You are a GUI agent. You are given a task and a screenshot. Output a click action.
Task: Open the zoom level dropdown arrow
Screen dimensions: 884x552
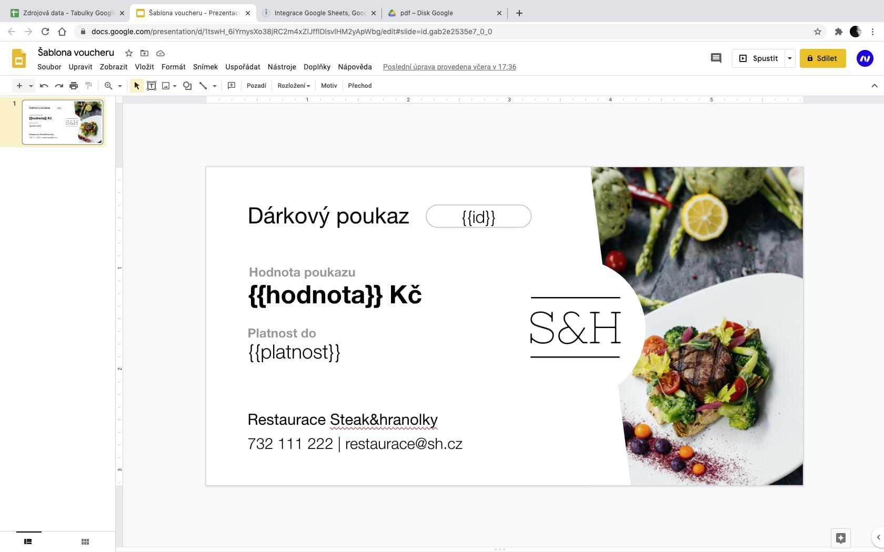[x=120, y=86]
